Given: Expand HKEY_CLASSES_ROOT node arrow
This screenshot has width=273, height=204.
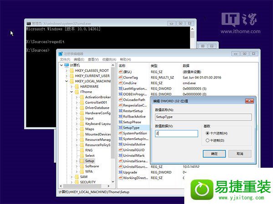Looking at the screenshot, I should tap(66, 71).
